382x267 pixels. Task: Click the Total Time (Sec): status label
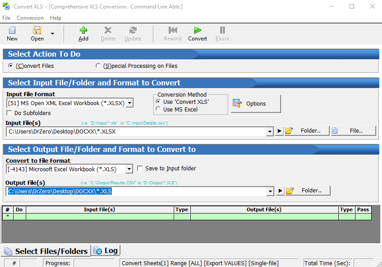pyautogui.click(x=327, y=263)
